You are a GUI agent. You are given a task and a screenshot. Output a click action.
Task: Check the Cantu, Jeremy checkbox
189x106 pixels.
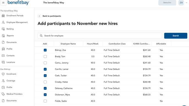click(45, 63)
